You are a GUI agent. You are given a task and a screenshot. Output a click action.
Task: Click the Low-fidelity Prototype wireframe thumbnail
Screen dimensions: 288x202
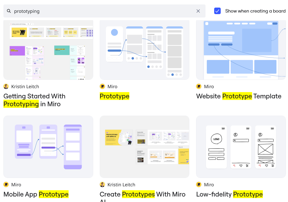pyautogui.click(x=241, y=147)
